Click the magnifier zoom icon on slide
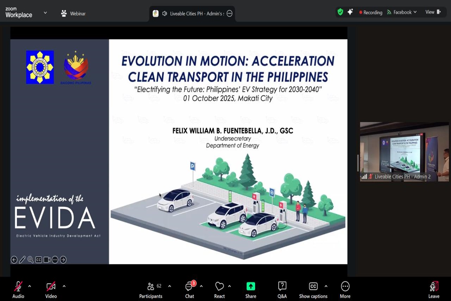This screenshot has height=301, width=451. (30, 260)
